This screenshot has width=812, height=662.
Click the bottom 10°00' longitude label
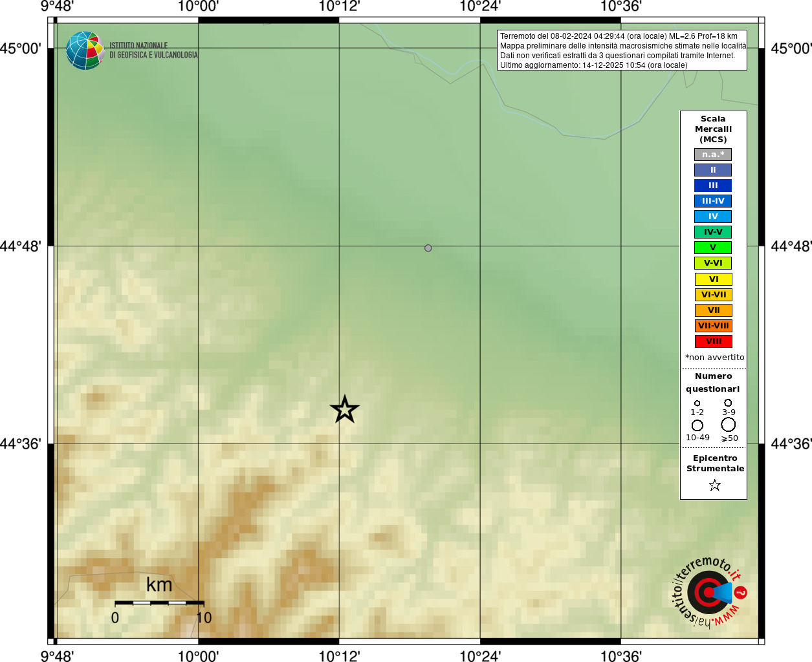tap(198, 656)
